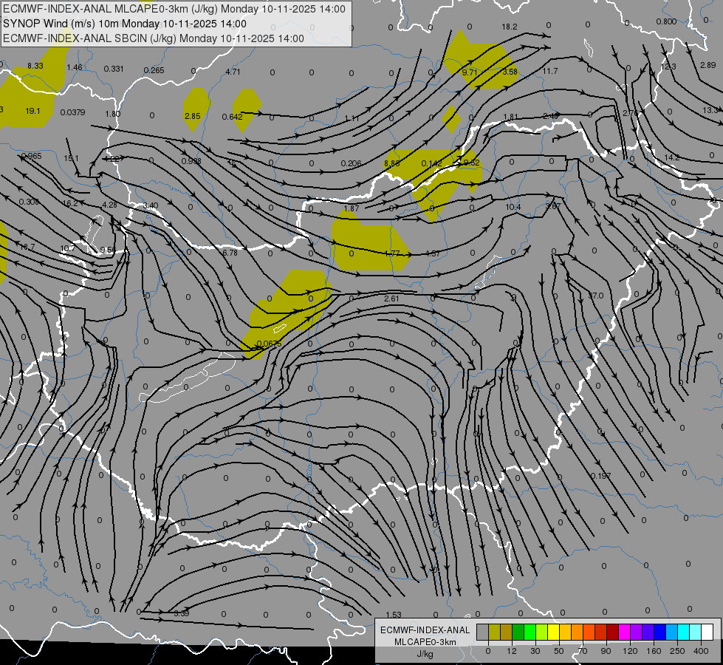The width and height of the screenshot is (723, 665).
Task: Click the SYNOP Wind 10m title line
Action: click(x=125, y=24)
